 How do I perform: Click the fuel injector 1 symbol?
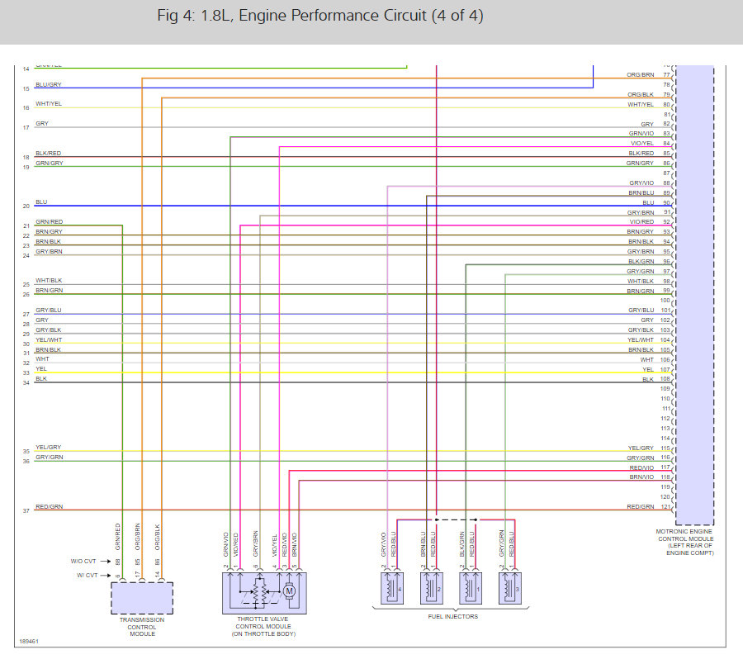click(471, 588)
